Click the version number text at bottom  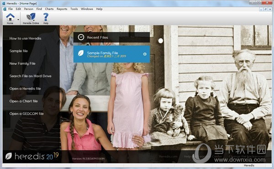click(89, 158)
